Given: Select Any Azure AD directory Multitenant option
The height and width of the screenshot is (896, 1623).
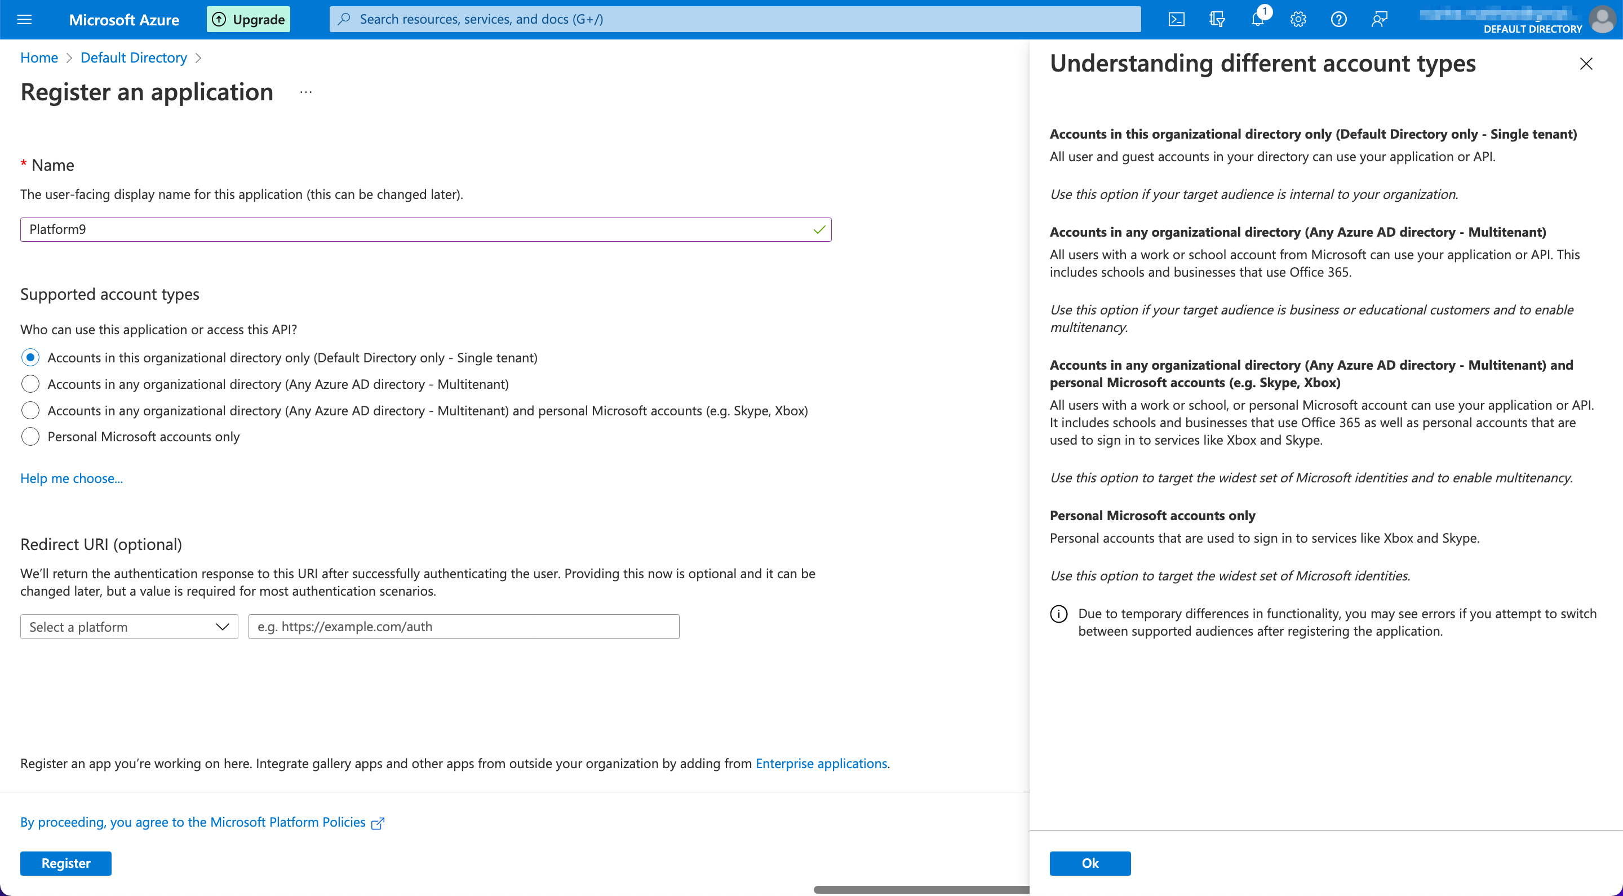Looking at the screenshot, I should pos(30,384).
